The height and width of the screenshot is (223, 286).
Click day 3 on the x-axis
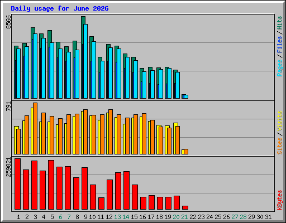click(35, 217)
